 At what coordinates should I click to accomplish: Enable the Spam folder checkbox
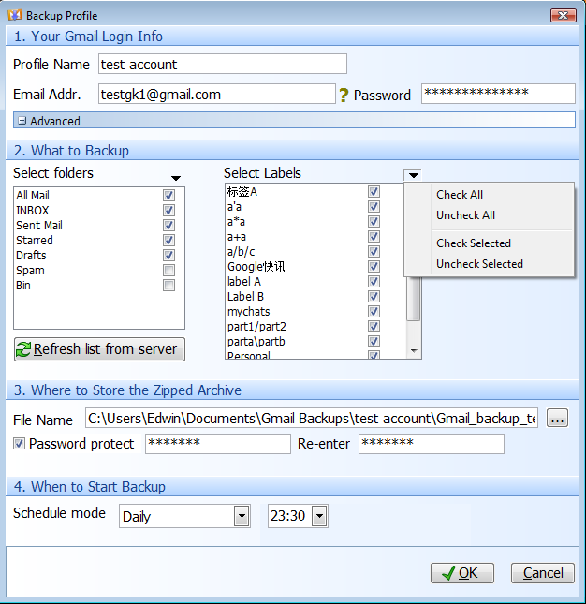168,271
